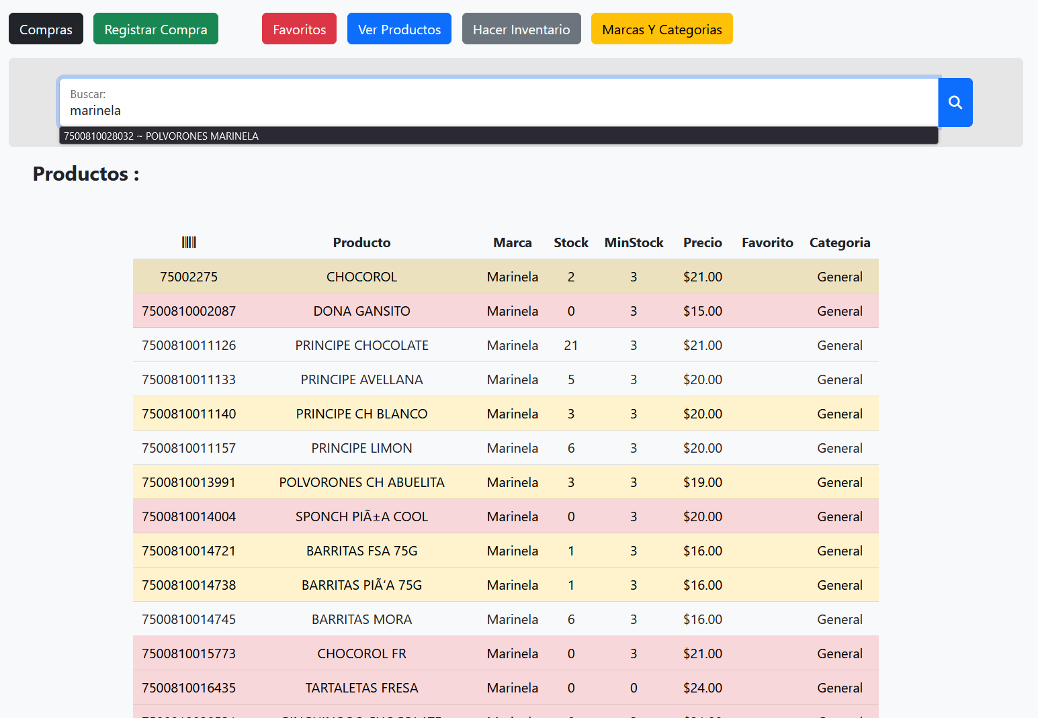The image size is (1038, 718).
Task: Select product CHOCOROL
Action: [361, 277]
